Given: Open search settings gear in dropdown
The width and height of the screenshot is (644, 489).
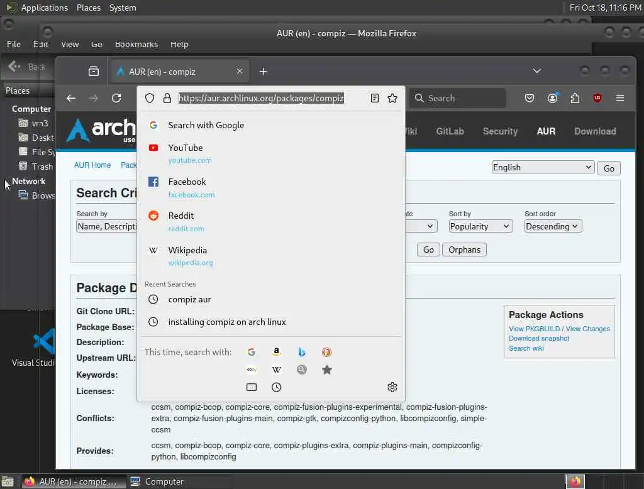Looking at the screenshot, I should tap(392, 387).
